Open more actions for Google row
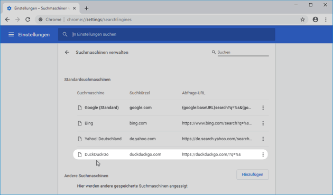Image resolution: width=333 pixels, height=195 pixels. click(x=263, y=108)
